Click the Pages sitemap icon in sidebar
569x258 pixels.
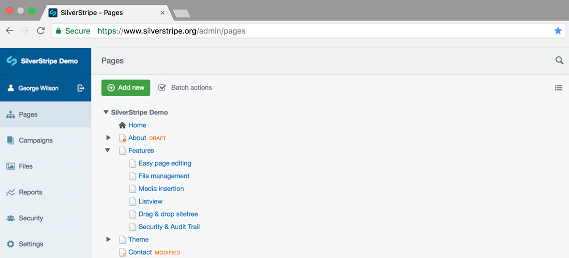[x=11, y=114]
